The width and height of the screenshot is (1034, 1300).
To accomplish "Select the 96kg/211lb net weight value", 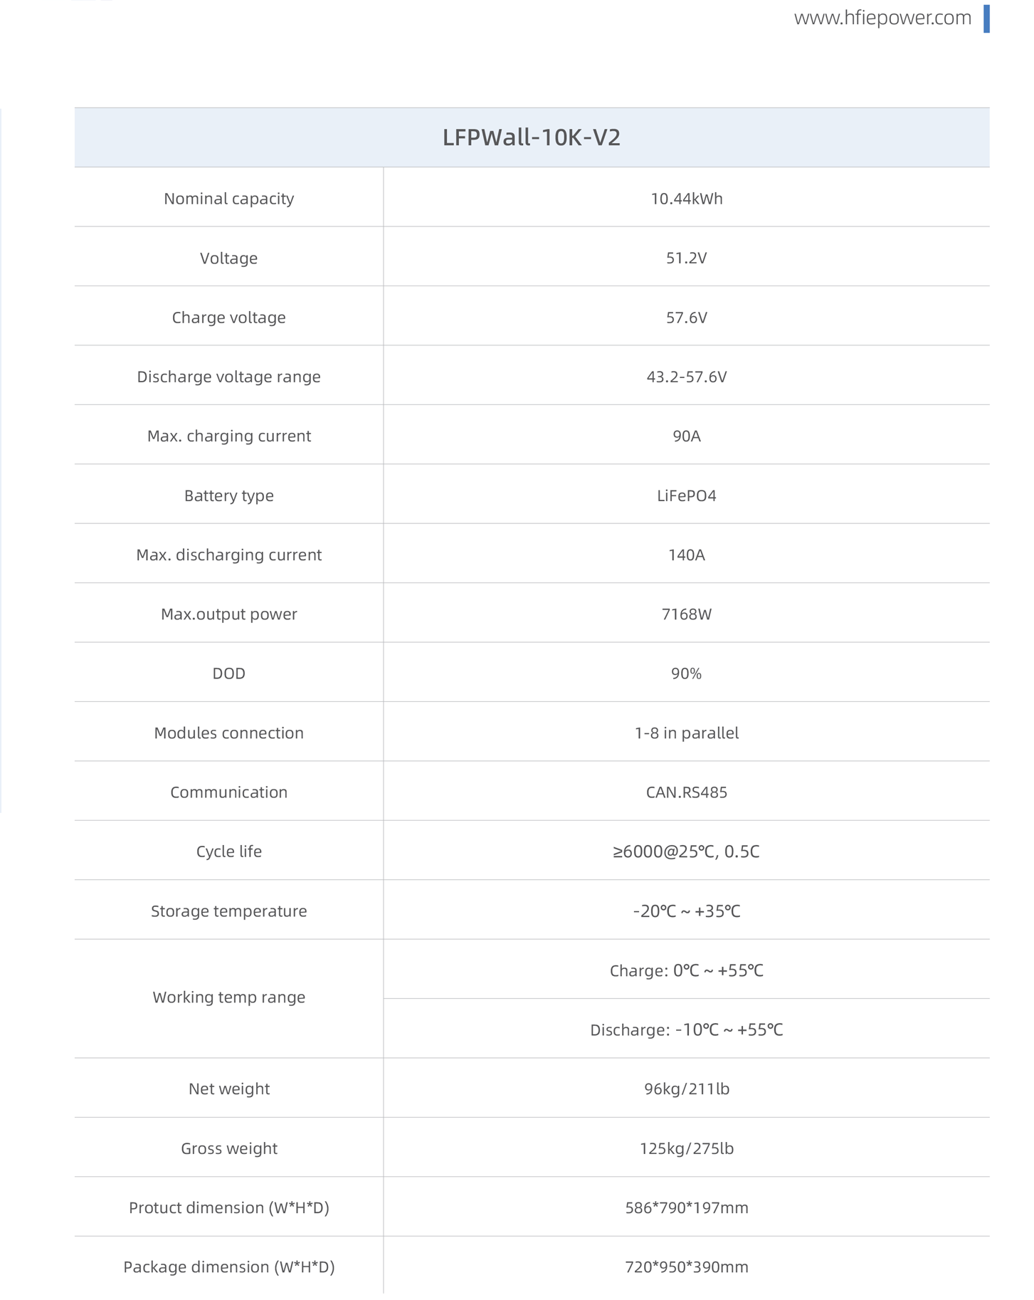I will coord(686,1089).
